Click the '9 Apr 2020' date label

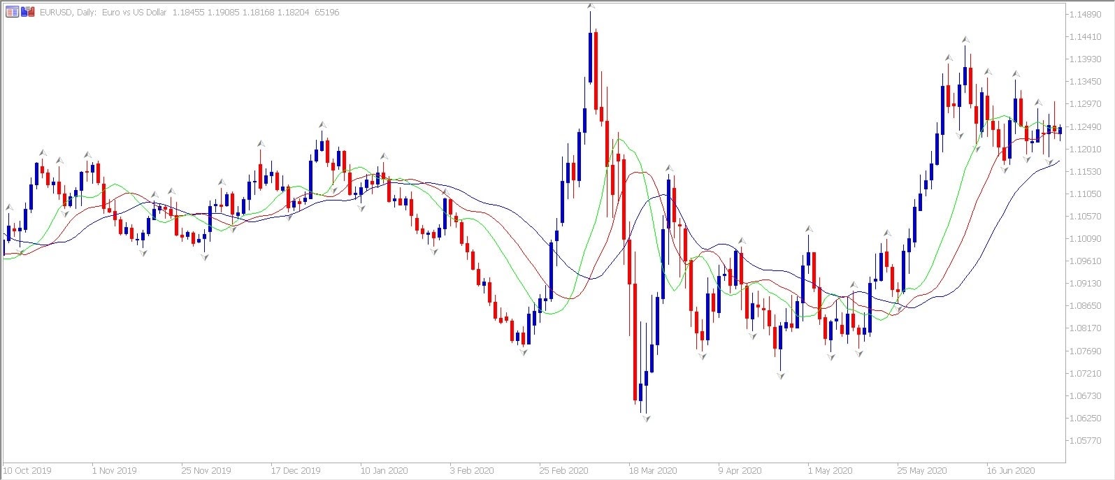click(740, 471)
